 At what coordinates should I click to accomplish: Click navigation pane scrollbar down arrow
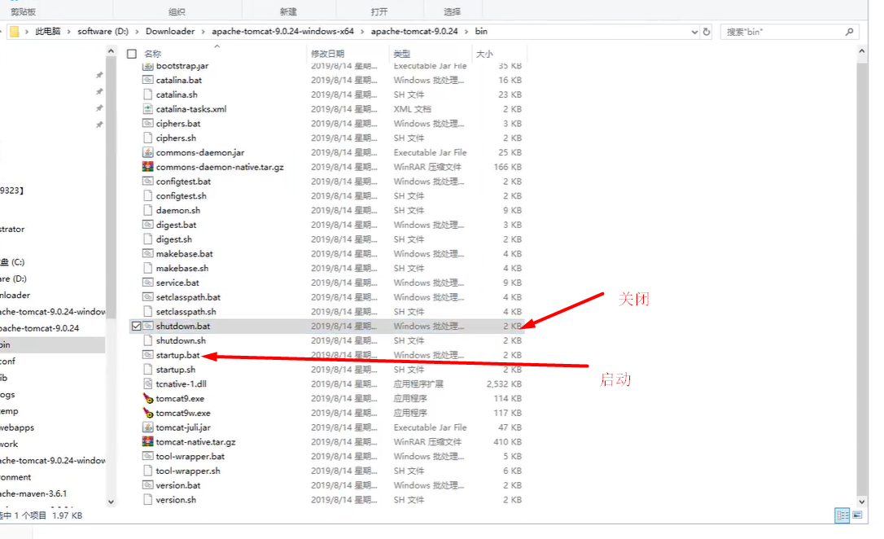point(111,502)
